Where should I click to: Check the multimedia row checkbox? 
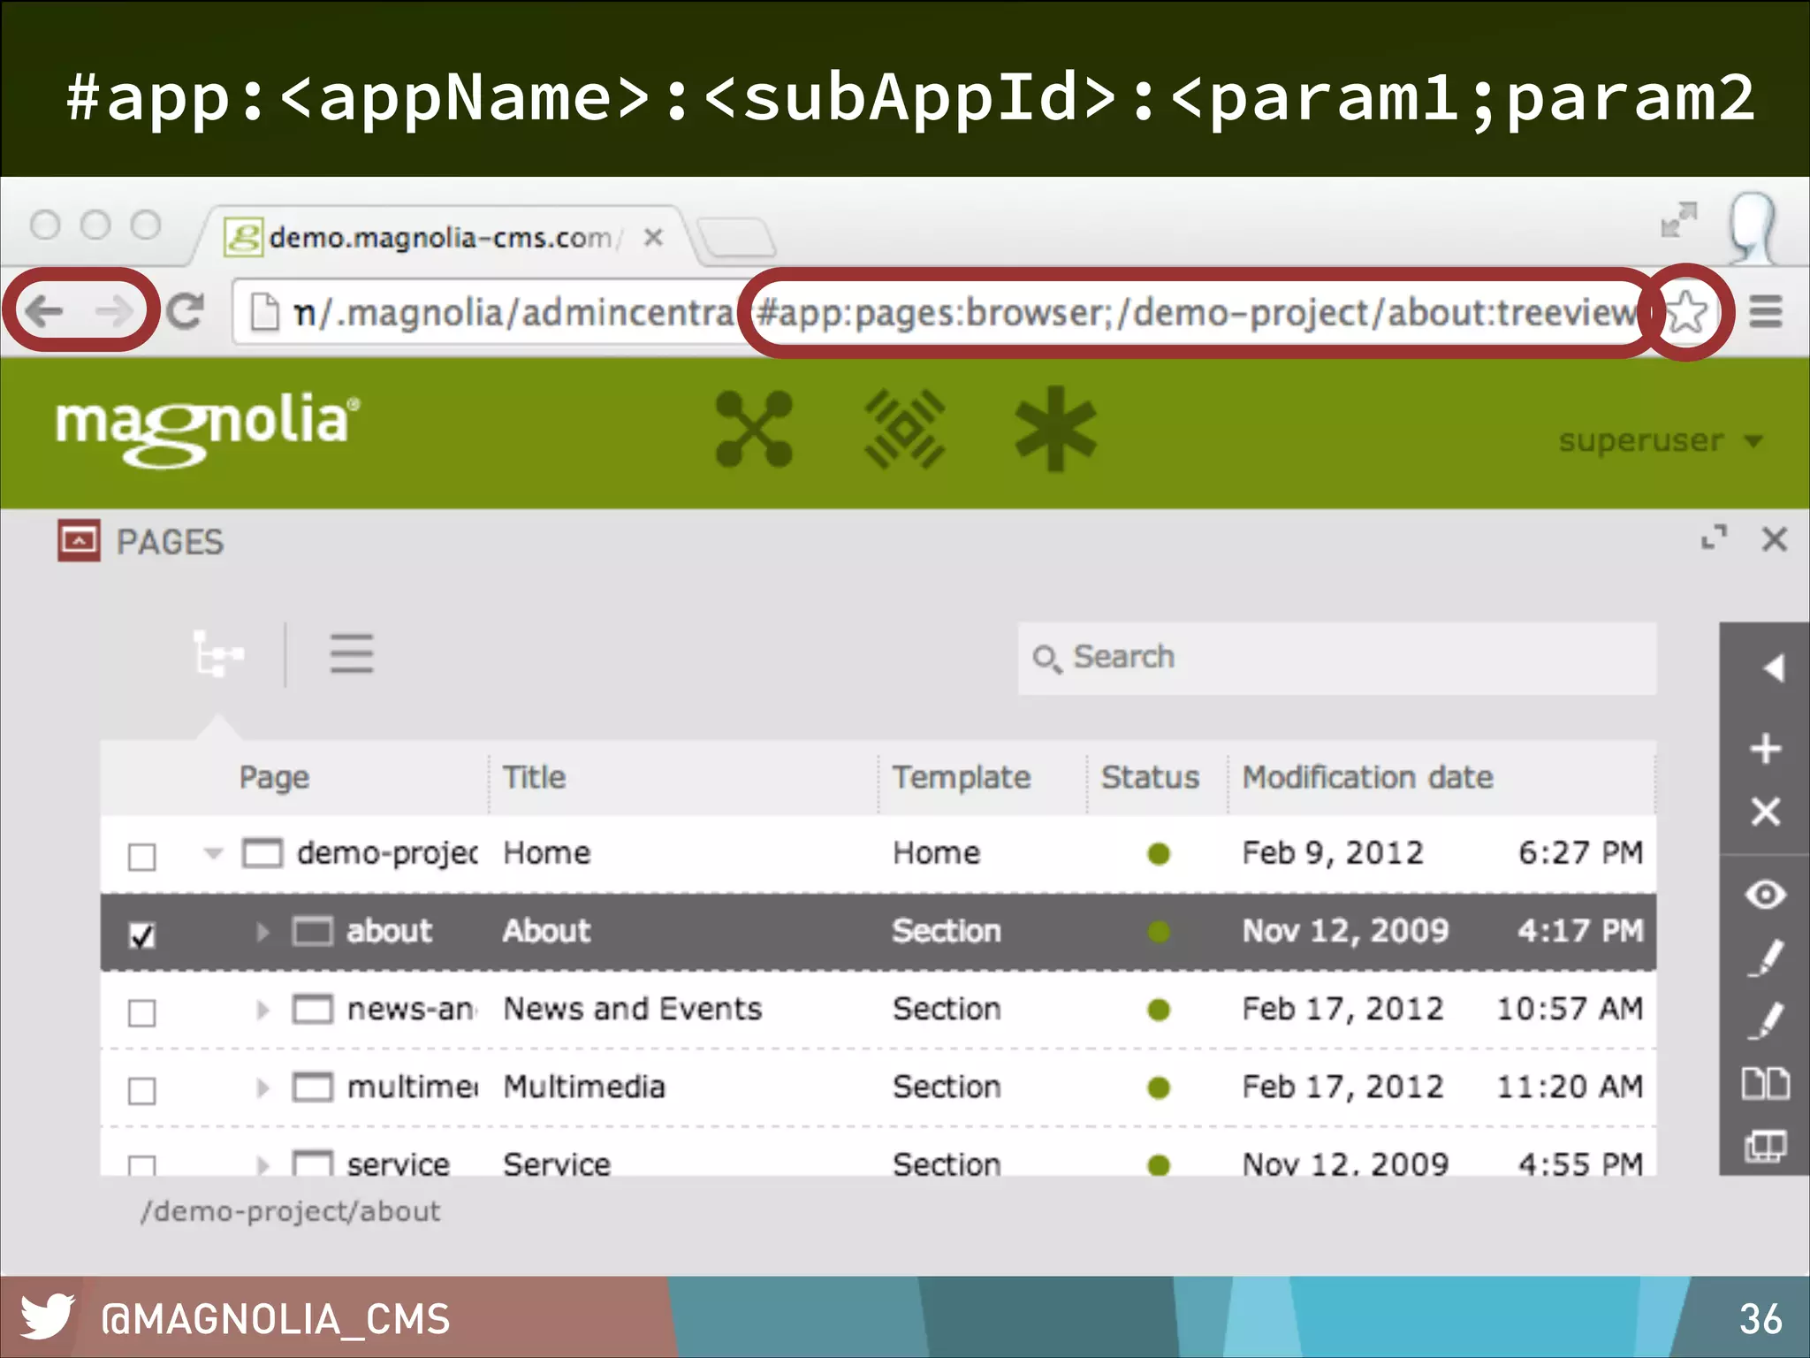[142, 1090]
